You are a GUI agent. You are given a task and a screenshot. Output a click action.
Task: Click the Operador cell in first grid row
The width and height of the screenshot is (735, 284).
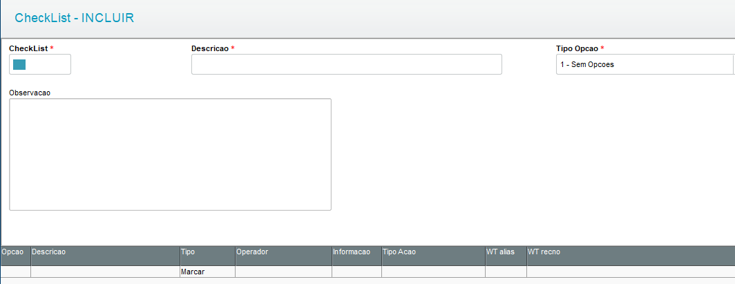click(284, 272)
